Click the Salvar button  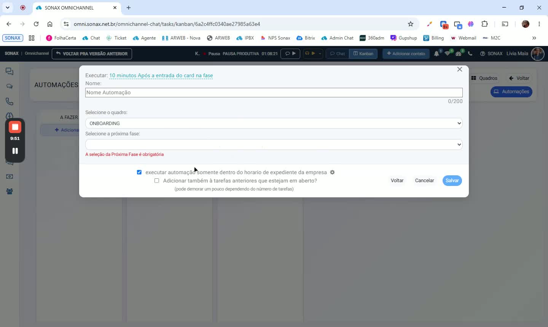click(452, 181)
